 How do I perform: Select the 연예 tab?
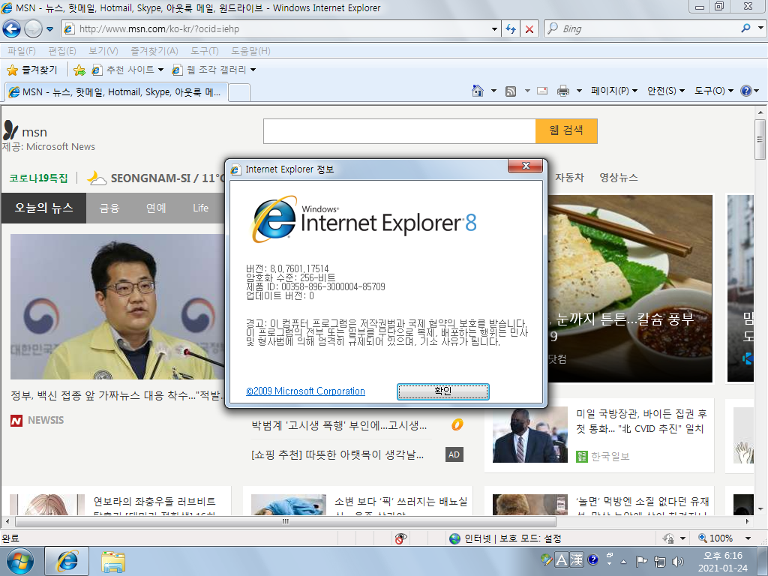(x=156, y=208)
